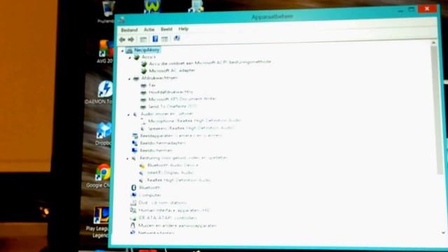Viewport: 448px width, 252px height.
Task: Collapse the Accu's category arrow
Action: 130,57
